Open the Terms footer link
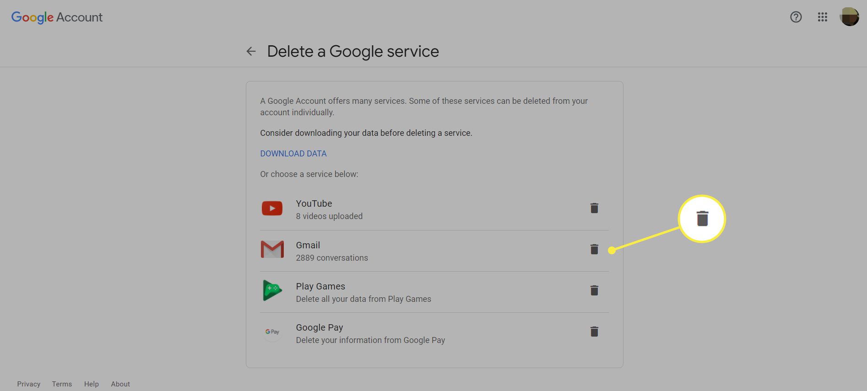The height and width of the screenshot is (391, 867). point(62,384)
